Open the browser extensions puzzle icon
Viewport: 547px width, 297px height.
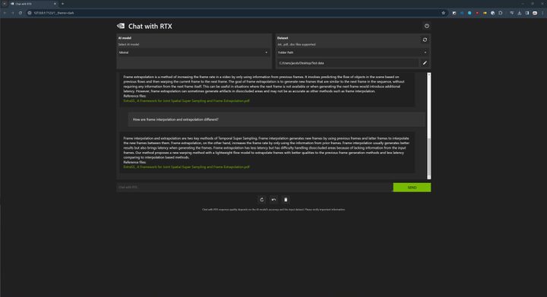point(500,13)
